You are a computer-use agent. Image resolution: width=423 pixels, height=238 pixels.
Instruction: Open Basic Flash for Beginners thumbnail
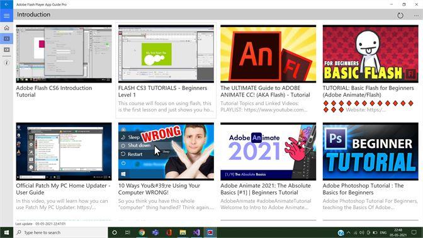370,54
